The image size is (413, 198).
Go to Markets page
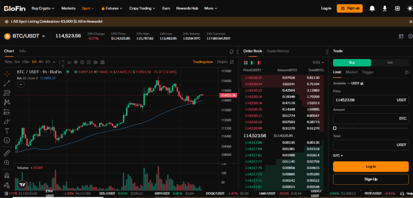pos(69,8)
